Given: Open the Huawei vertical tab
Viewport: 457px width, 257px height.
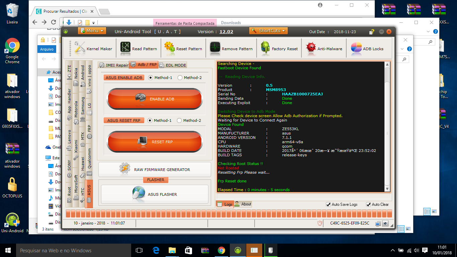Looking at the screenshot, I should 83,166.
